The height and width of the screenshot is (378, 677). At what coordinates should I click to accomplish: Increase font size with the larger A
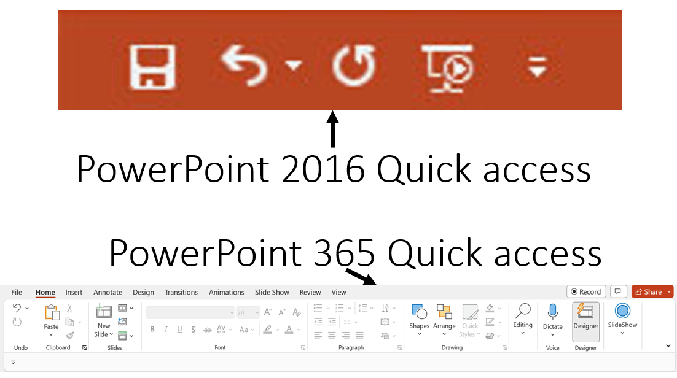[x=268, y=312]
